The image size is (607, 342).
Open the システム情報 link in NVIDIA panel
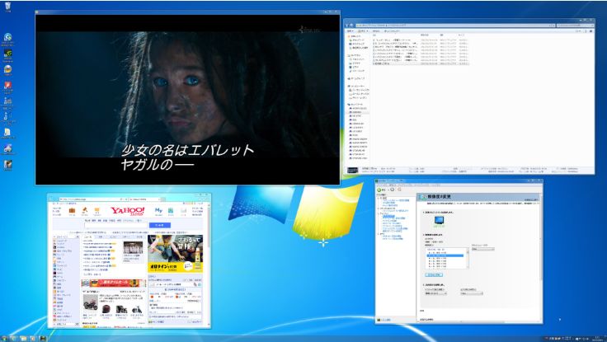(385, 320)
